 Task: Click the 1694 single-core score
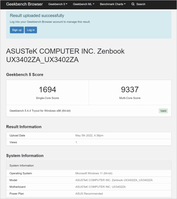pyautogui.click(x=48, y=89)
